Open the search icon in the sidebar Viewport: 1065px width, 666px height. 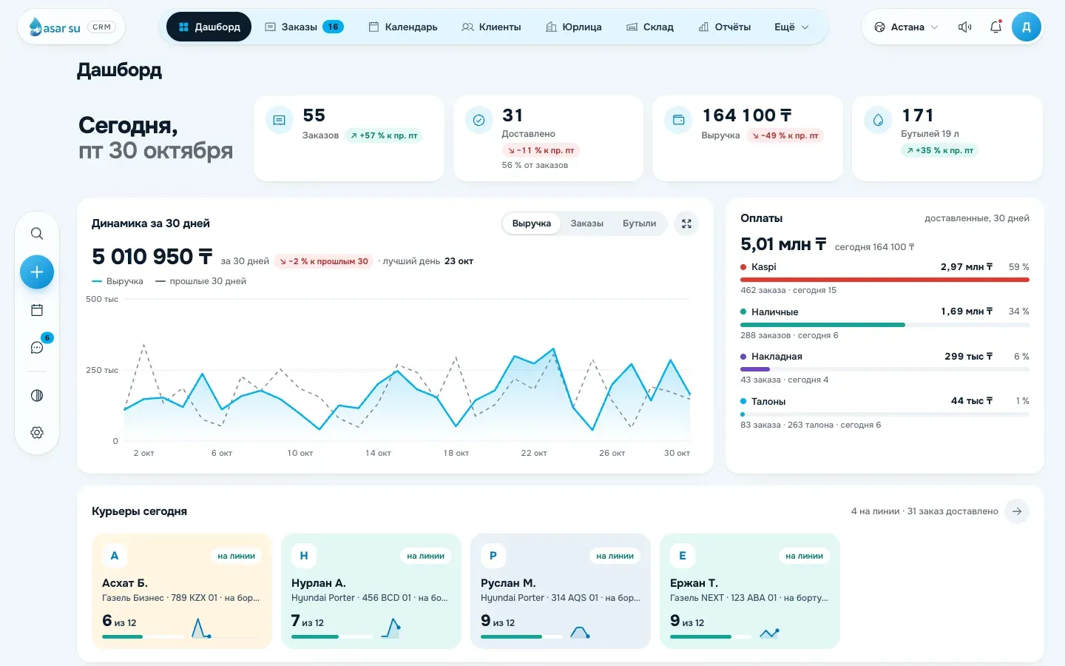point(37,234)
